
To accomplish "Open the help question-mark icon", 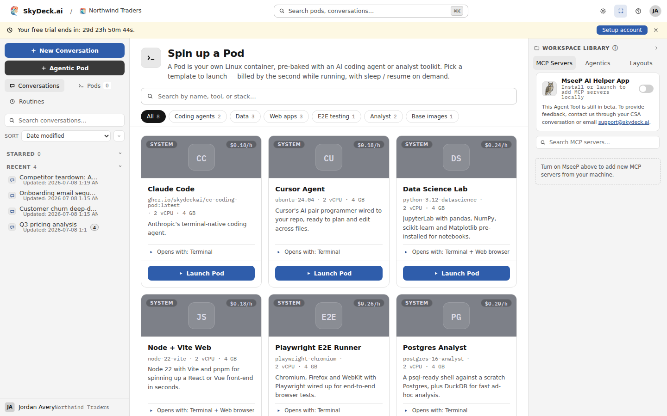I will tap(638, 11).
